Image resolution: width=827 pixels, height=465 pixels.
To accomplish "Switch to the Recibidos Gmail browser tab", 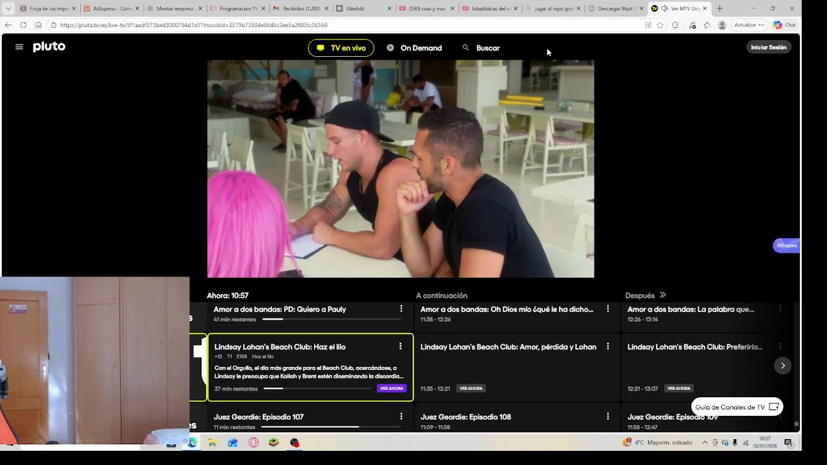I will (x=301, y=8).
